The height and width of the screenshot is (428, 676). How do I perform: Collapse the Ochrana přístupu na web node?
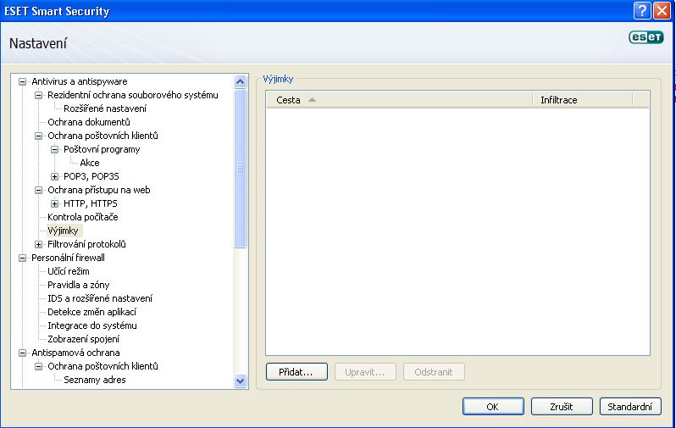point(38,190)
